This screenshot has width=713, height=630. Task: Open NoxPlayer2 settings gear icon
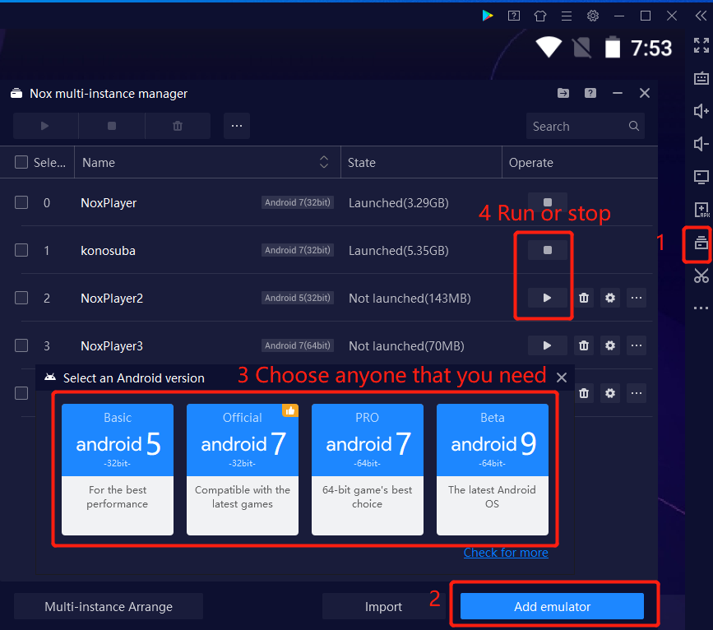click(x=610, y=298)
